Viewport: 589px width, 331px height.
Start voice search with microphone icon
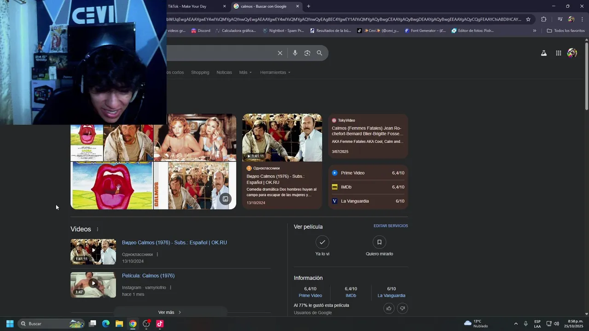tap(295, 53)
